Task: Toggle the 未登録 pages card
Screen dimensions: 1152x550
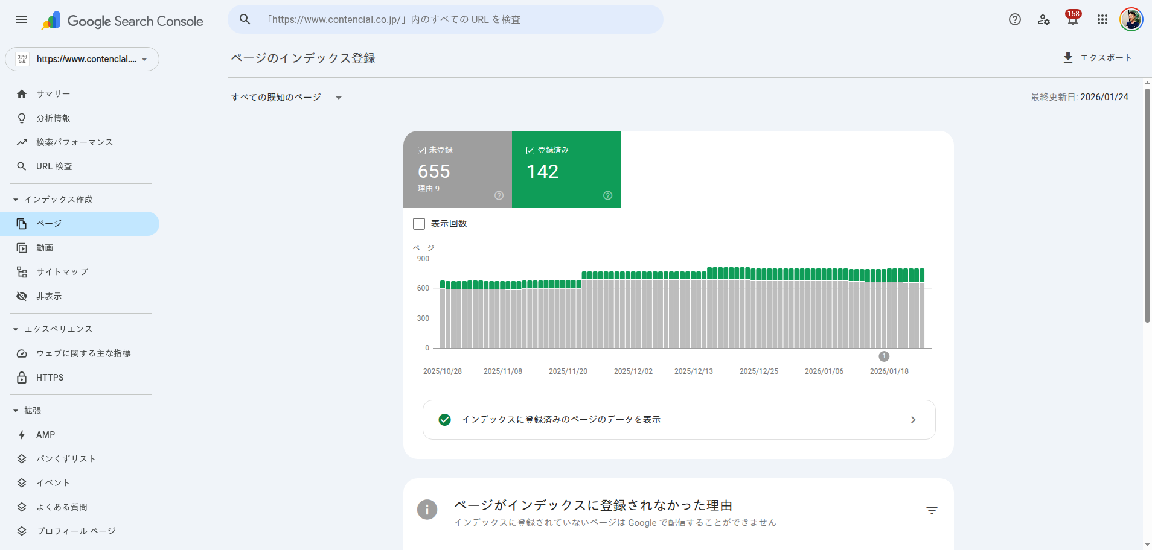Action: pos(457,169)
